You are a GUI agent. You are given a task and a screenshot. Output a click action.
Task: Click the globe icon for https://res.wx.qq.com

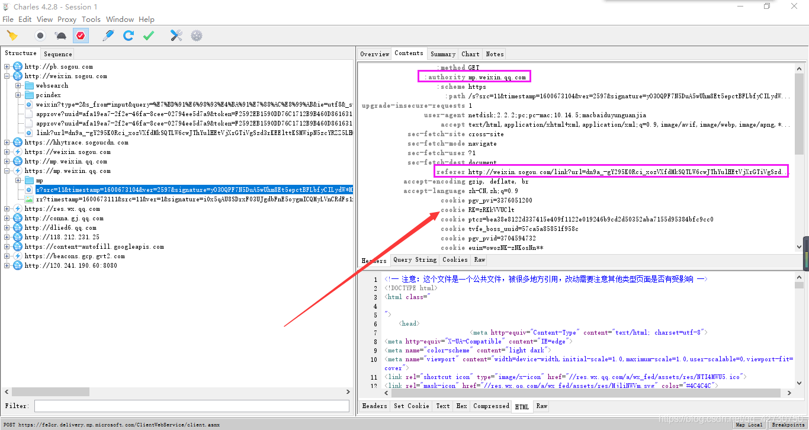point(17,208)
